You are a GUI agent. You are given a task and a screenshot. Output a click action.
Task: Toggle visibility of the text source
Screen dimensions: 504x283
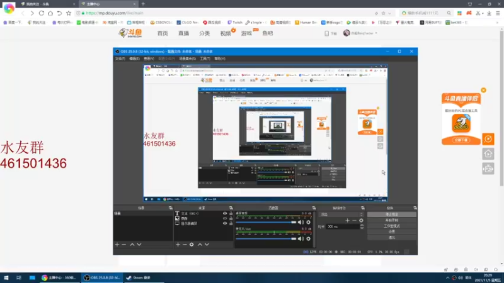[225, 213]
